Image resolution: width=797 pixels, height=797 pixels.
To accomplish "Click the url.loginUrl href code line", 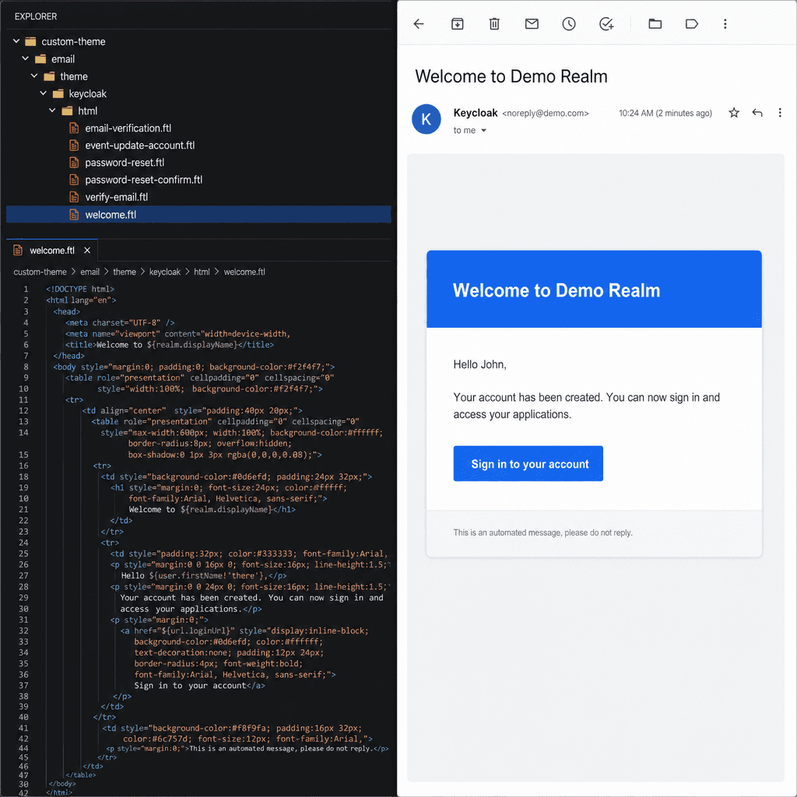I will [244, 630].
